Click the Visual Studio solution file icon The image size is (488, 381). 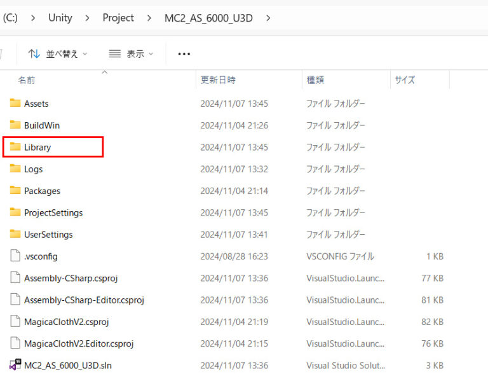click(x=15, y=365)
